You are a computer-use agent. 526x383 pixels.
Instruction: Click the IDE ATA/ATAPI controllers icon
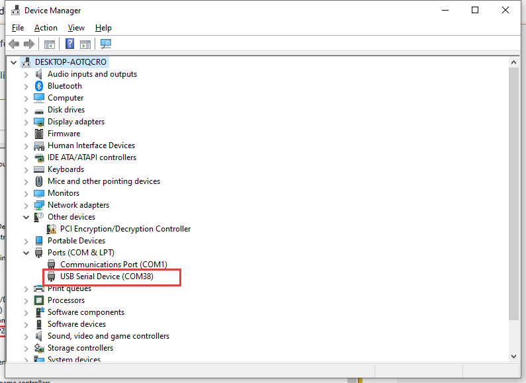click(x=39, y=157)
